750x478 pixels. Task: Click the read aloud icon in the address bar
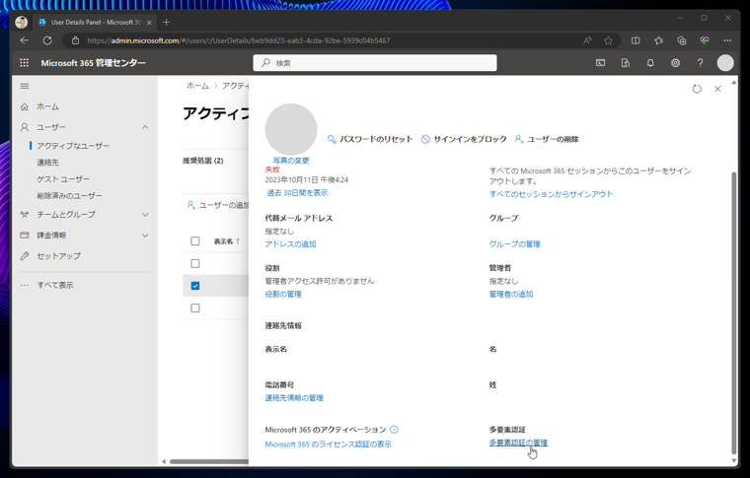click(x=587, y=40)
